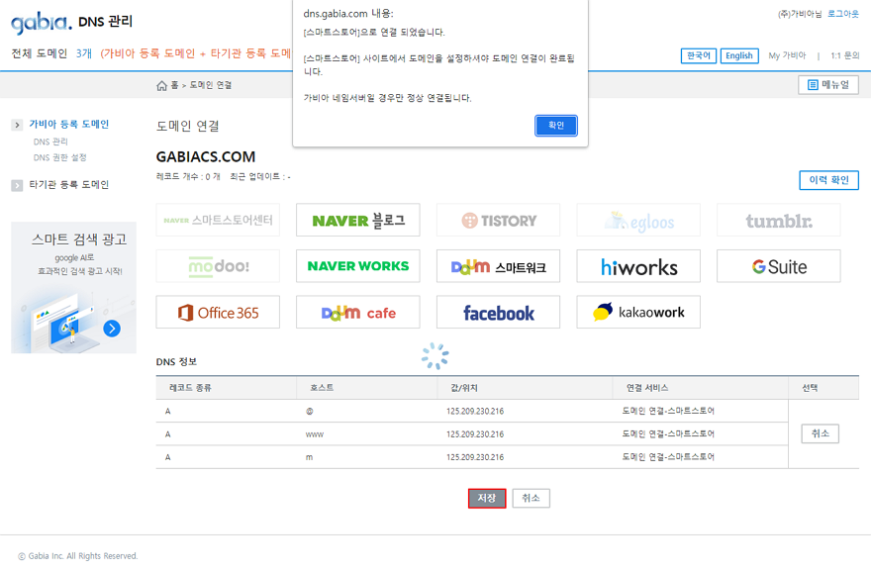
Task: Click 취소 in the 선택 column
Action: 820,433
